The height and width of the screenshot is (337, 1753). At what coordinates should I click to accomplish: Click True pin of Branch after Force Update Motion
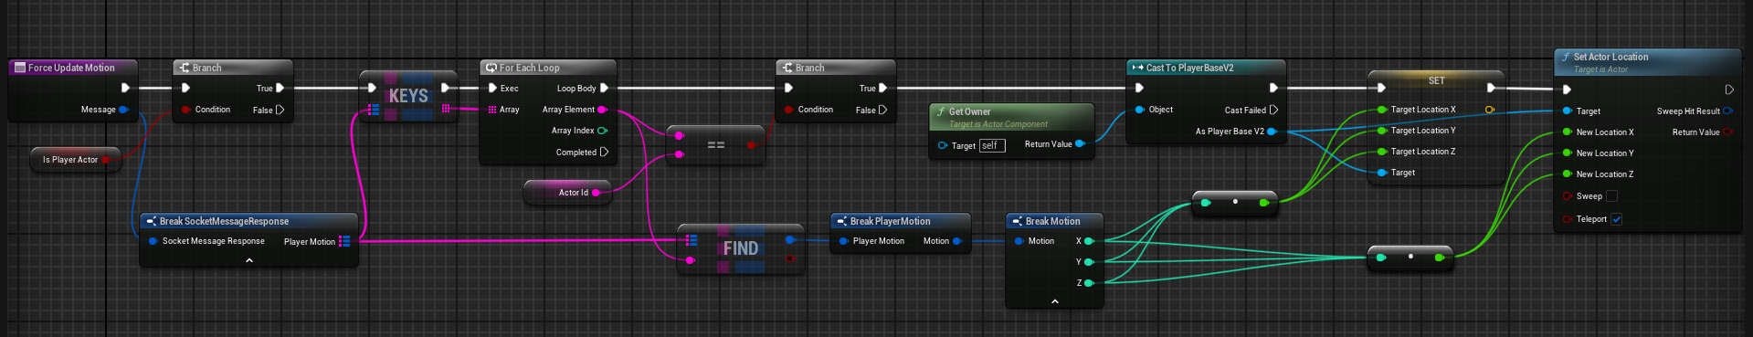[280, 89]
